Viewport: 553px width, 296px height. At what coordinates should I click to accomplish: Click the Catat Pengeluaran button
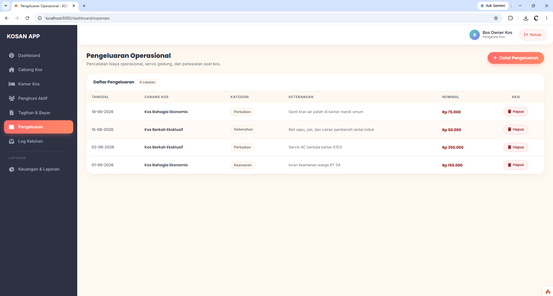tap(516, 58)
